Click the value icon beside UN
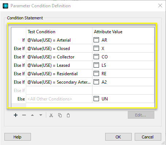166x145 pixels. [96, 99]
